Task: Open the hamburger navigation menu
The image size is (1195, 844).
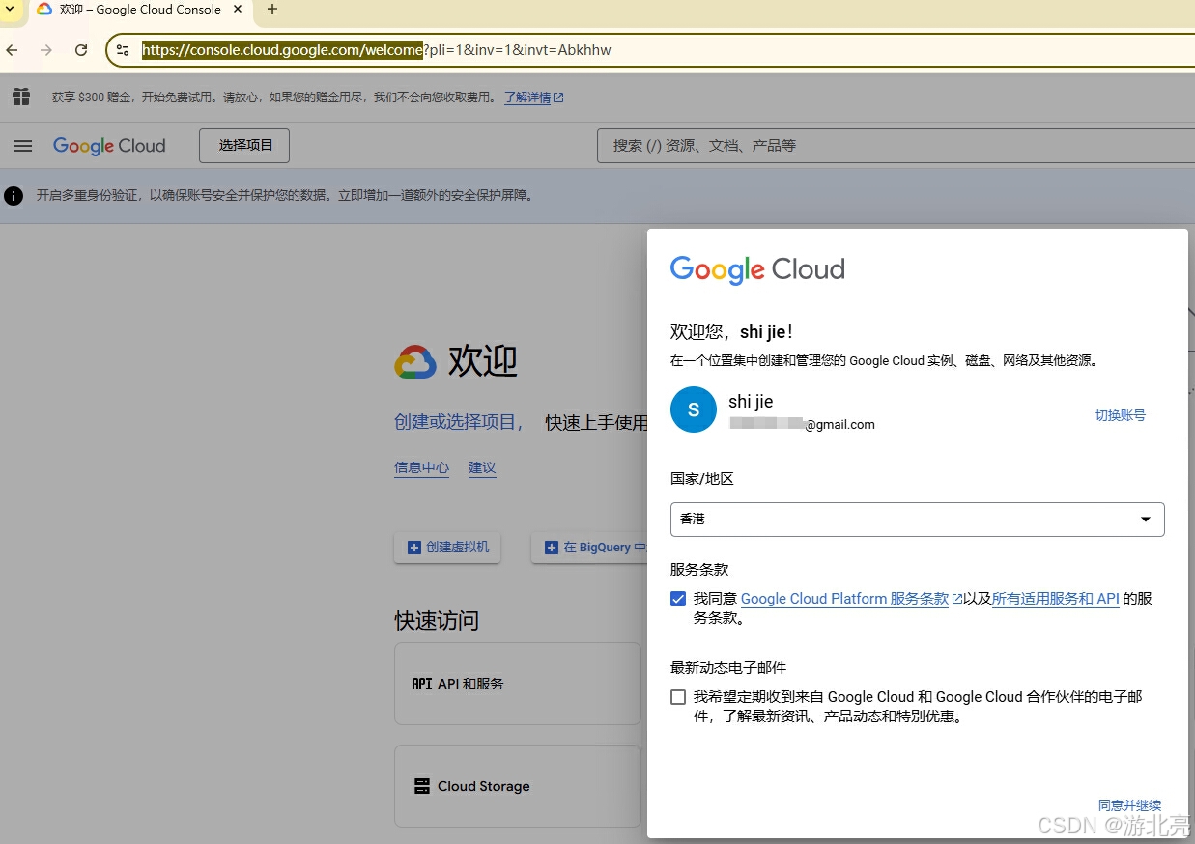Action: click(23, 146)
